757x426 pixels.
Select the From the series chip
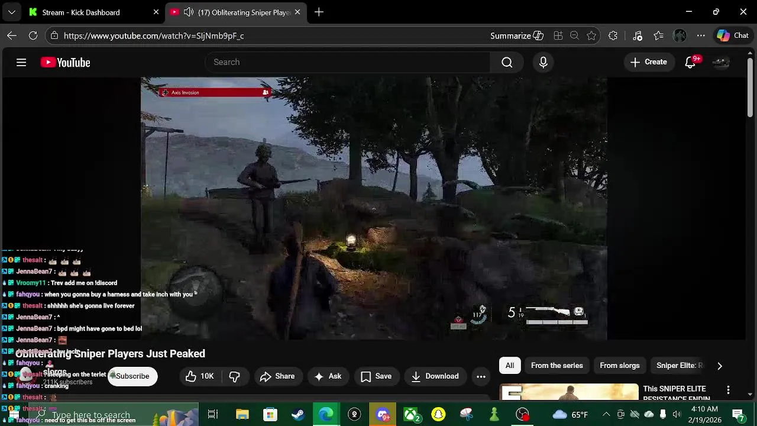[557, 366]
